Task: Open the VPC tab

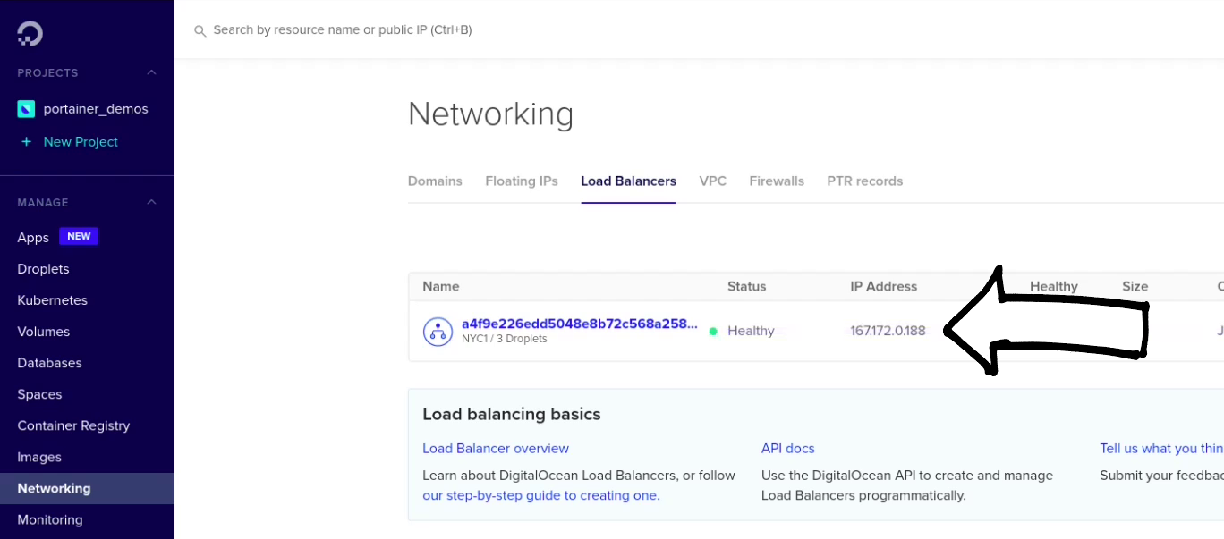Action: (713, 181)
